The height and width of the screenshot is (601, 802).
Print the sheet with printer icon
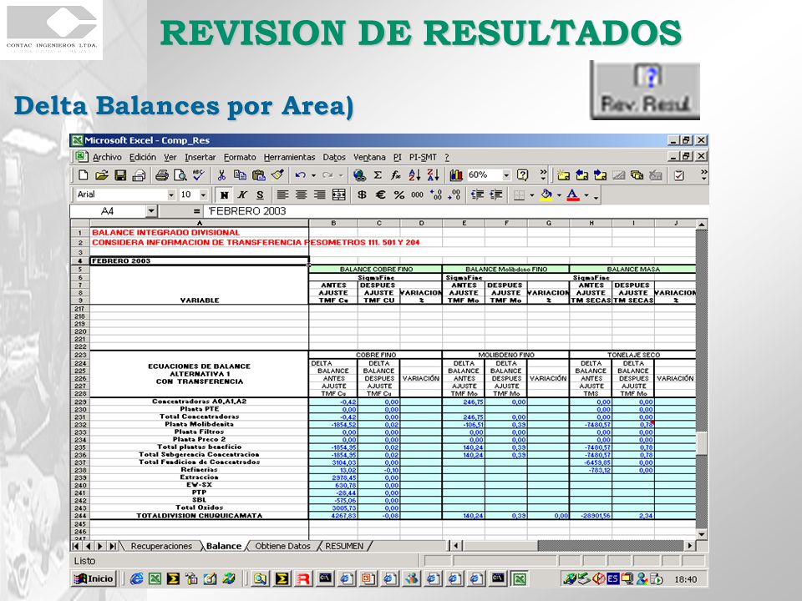[161, 175]
